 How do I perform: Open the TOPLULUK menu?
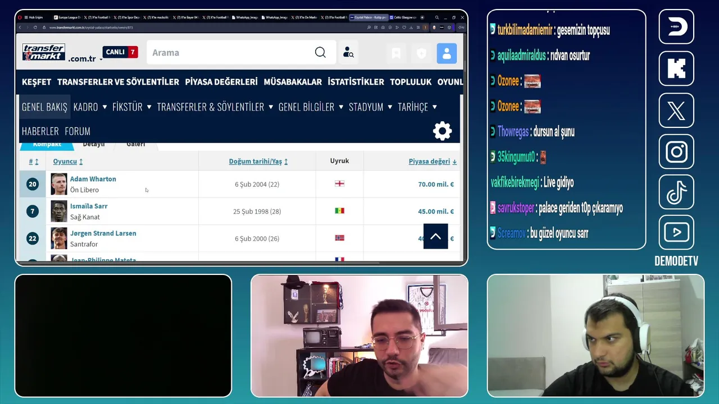411,82
